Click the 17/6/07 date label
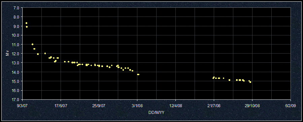The width and height of the screenshot is (303, 122). click(61, 106)
